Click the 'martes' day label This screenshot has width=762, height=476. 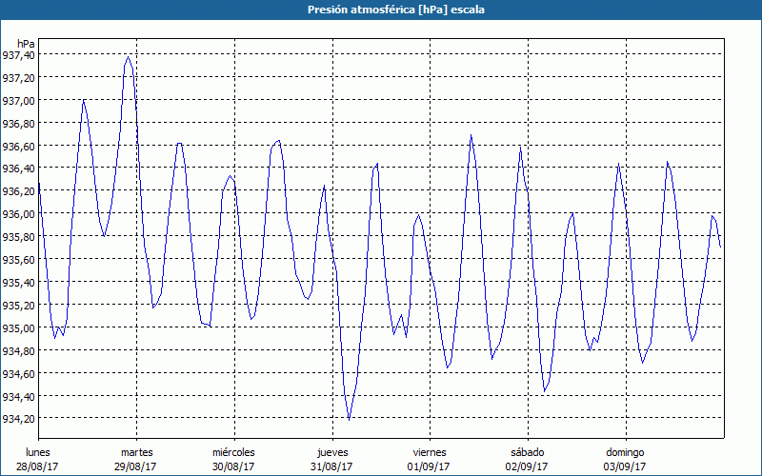coord(136,452)
